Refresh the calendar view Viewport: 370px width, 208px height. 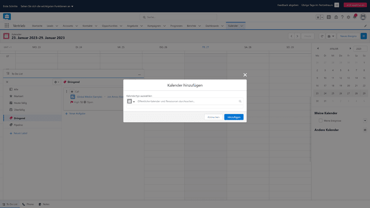pyautogui.click(x=322, y=36)
